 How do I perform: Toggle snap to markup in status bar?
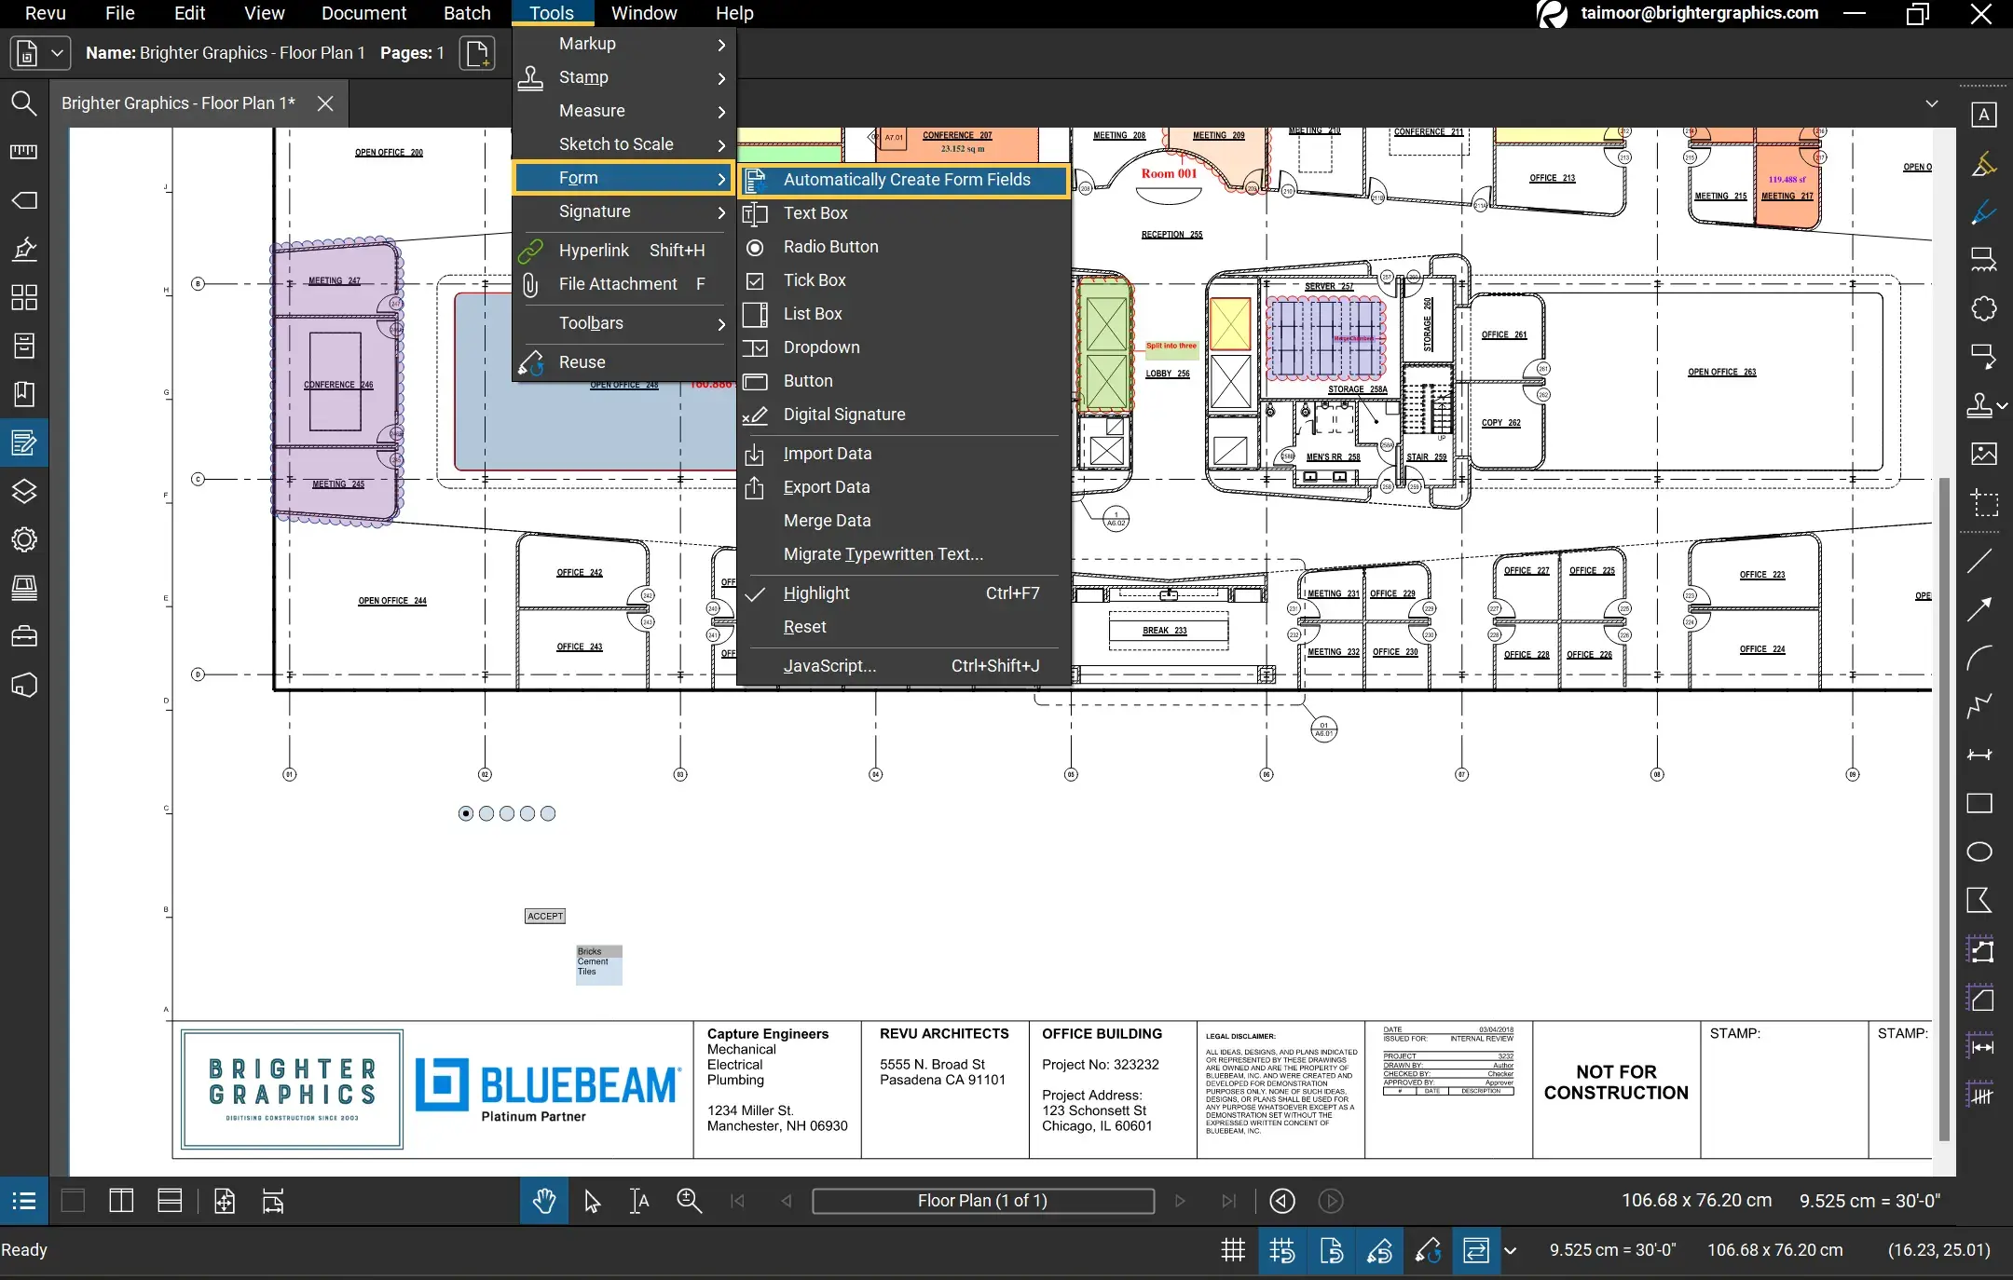[1380, 1250]
